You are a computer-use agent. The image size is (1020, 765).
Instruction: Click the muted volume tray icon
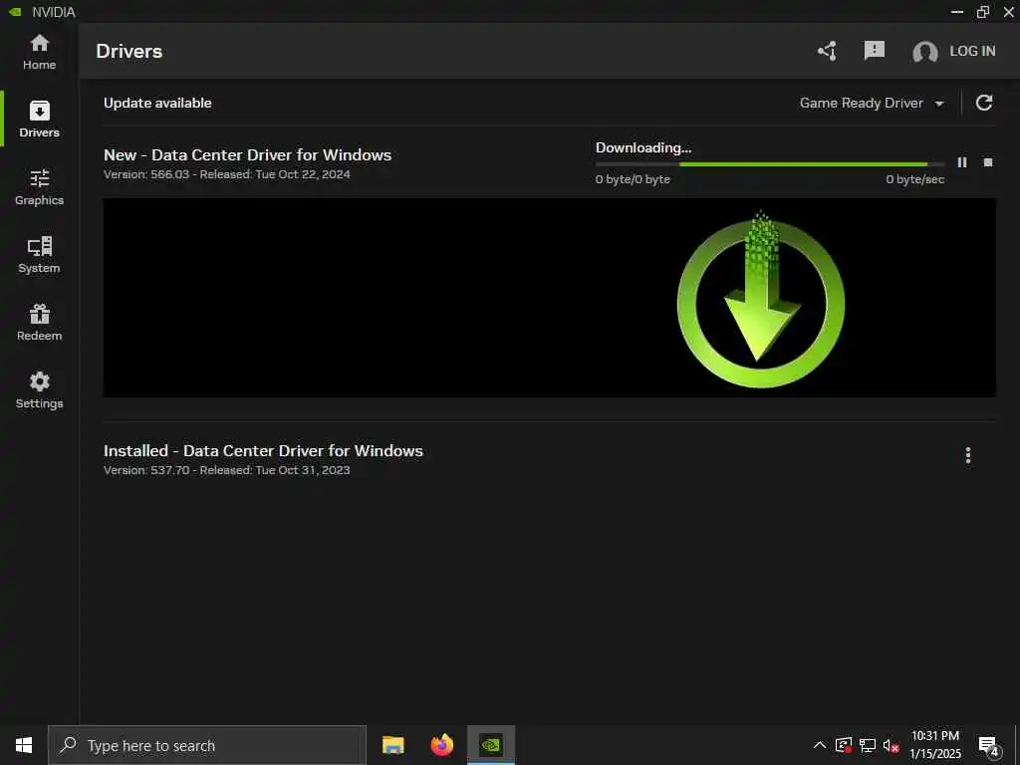click(891, 745)
